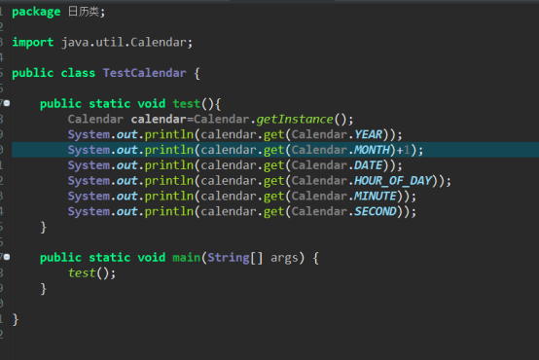
Task: Click get on the HOUR_OF_DAY line
Action: [274, 181]
